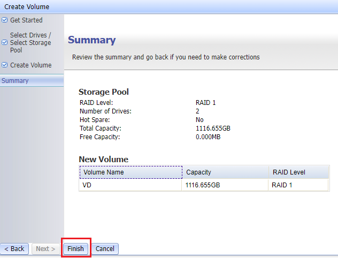Image resolution: width=338 pixels, height=258 pixels.
Task: Click the 1116.655GB capacity table cell
Action: [x=225, y=185]
